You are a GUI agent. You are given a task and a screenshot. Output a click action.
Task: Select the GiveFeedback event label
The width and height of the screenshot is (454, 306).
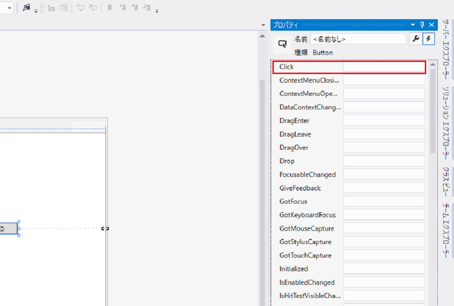coord(300,188)
